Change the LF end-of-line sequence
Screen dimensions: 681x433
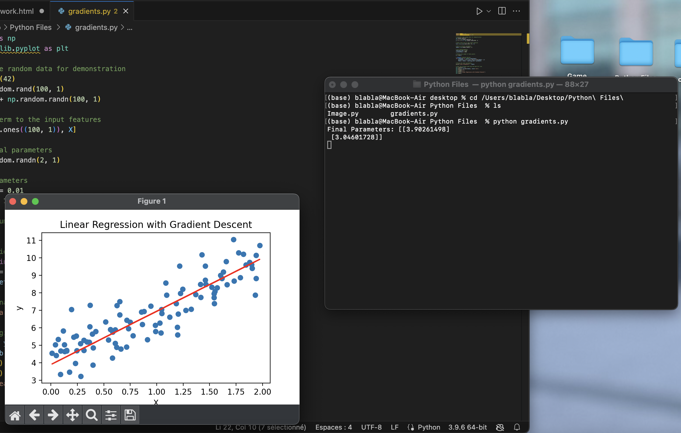(394, 427)
